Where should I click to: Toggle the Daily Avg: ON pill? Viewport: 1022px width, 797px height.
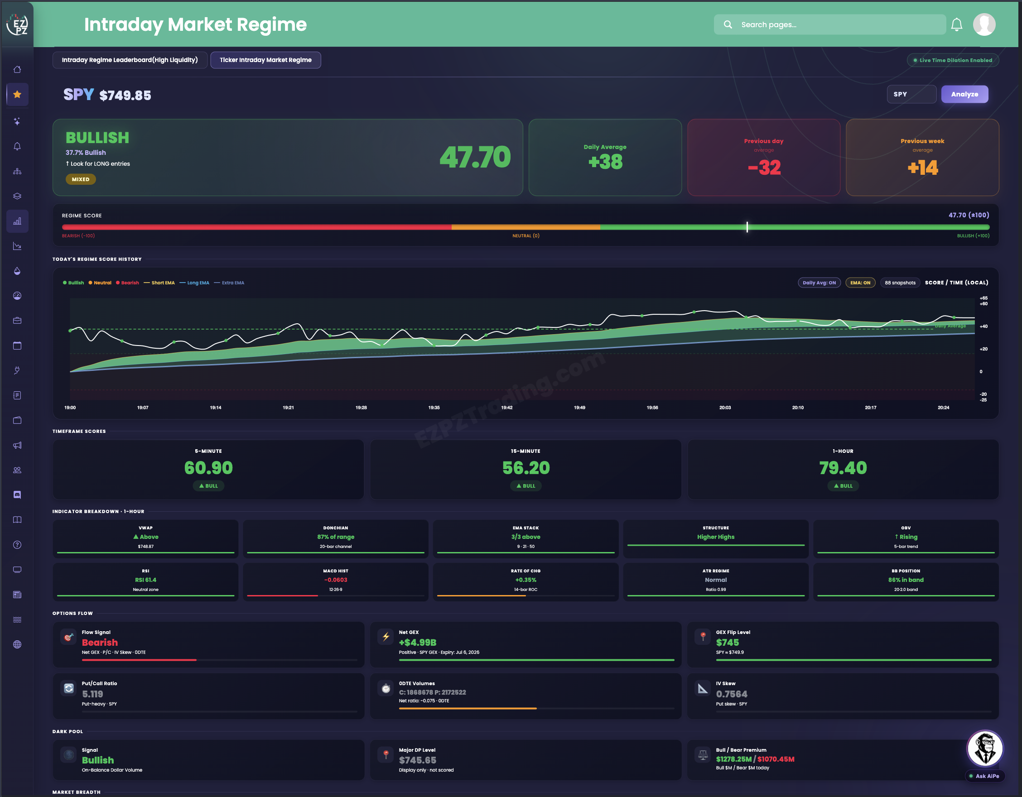(819, 283)
